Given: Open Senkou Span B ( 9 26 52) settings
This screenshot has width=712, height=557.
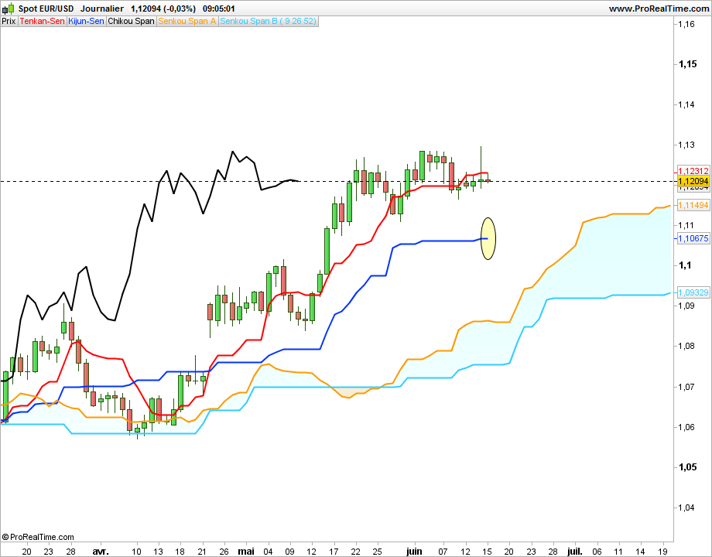Looking at the screenshot, I should point(268,22).
